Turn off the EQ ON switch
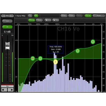 click(x=88, y=16)
